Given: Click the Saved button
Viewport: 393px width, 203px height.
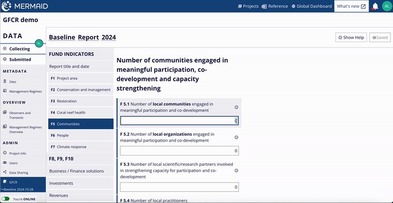Looking at the screenshot, I should (x=380, y=38).
